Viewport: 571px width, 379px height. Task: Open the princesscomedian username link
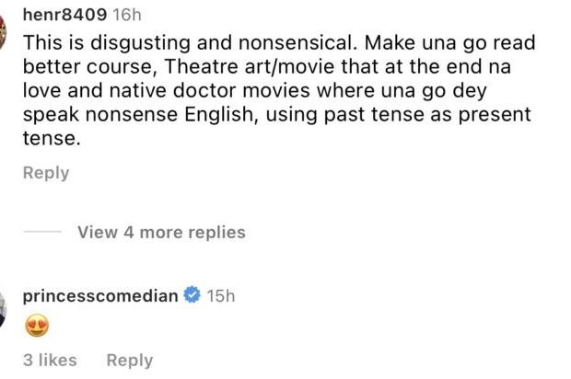tap(100, 295)
